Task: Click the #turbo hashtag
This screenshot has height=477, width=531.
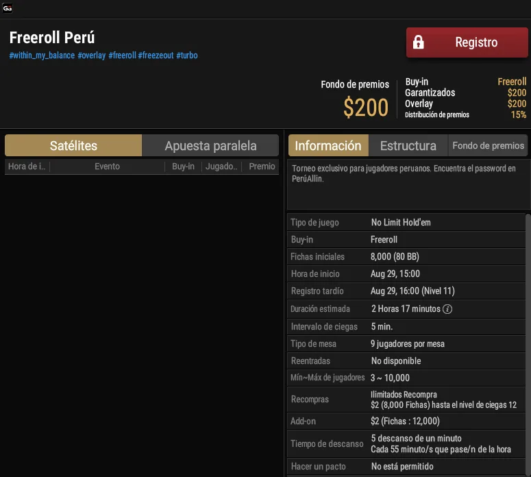Action: [187, 56]
